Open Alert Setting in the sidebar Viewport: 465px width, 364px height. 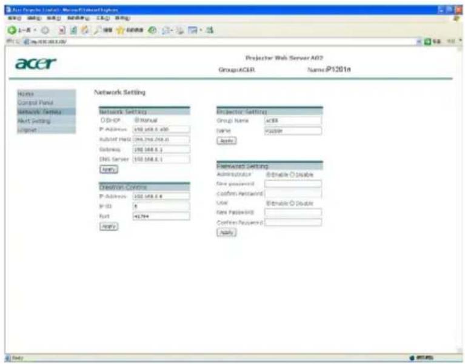click(x=46, y=121)
